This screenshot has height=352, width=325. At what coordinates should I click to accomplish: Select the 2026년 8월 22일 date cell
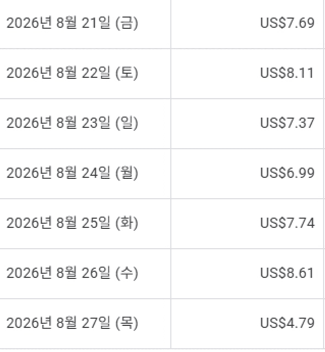coord(85,74)
